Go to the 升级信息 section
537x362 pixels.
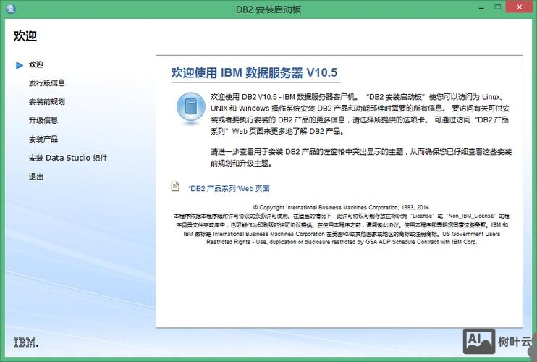click(43, 120)
